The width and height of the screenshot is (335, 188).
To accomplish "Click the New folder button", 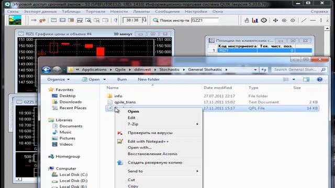I will tap(149, 79).
